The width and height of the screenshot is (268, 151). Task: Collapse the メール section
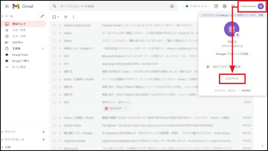pos(3,16)
